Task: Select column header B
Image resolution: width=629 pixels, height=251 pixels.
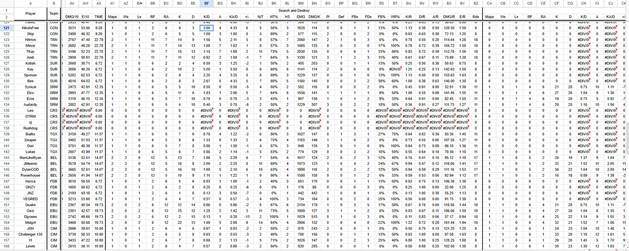Action: (53, 3)
